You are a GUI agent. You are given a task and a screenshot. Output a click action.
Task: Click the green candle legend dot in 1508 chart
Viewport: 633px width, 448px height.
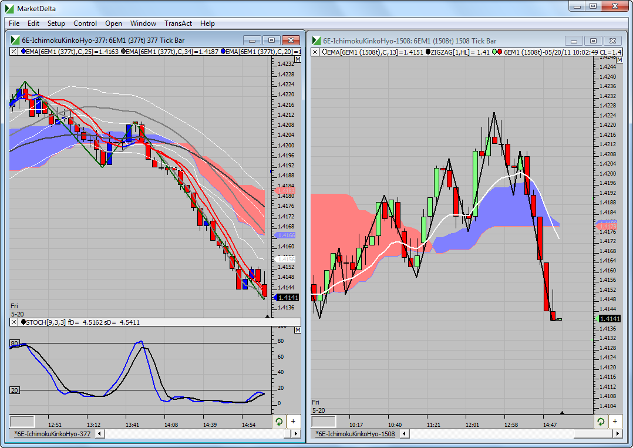(x=494, y=52)
